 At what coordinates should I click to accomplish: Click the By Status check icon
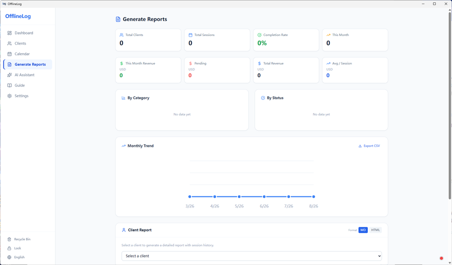(263, 98)
